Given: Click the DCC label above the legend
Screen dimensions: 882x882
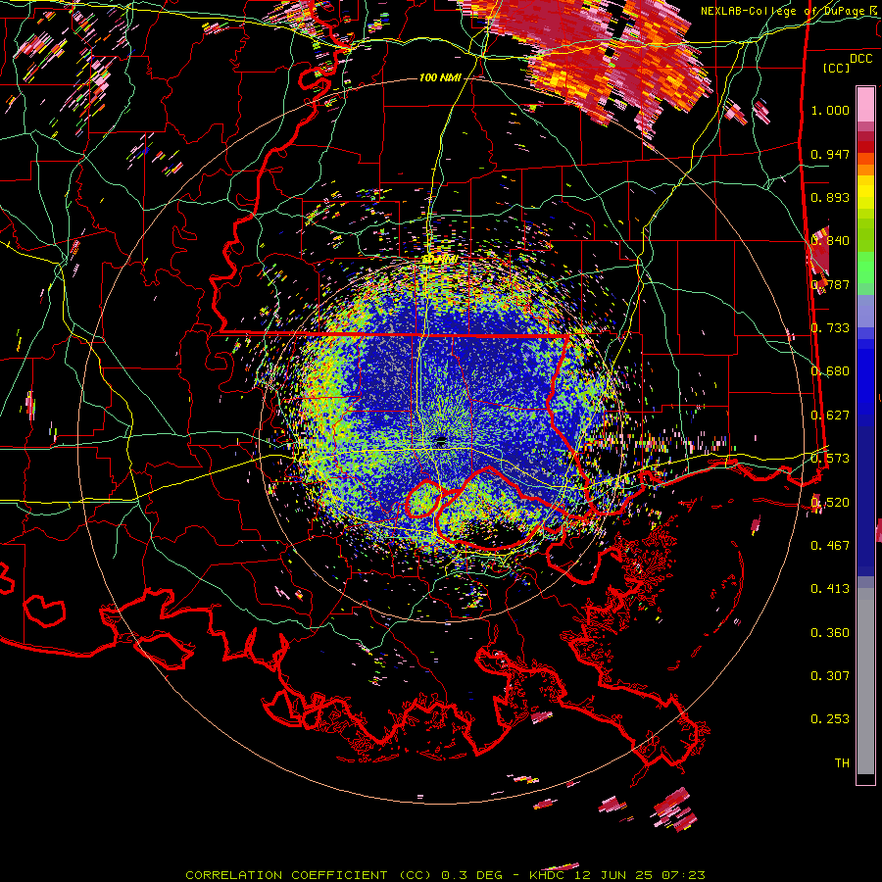Looking at the screenshot, I should coord(861,59).
